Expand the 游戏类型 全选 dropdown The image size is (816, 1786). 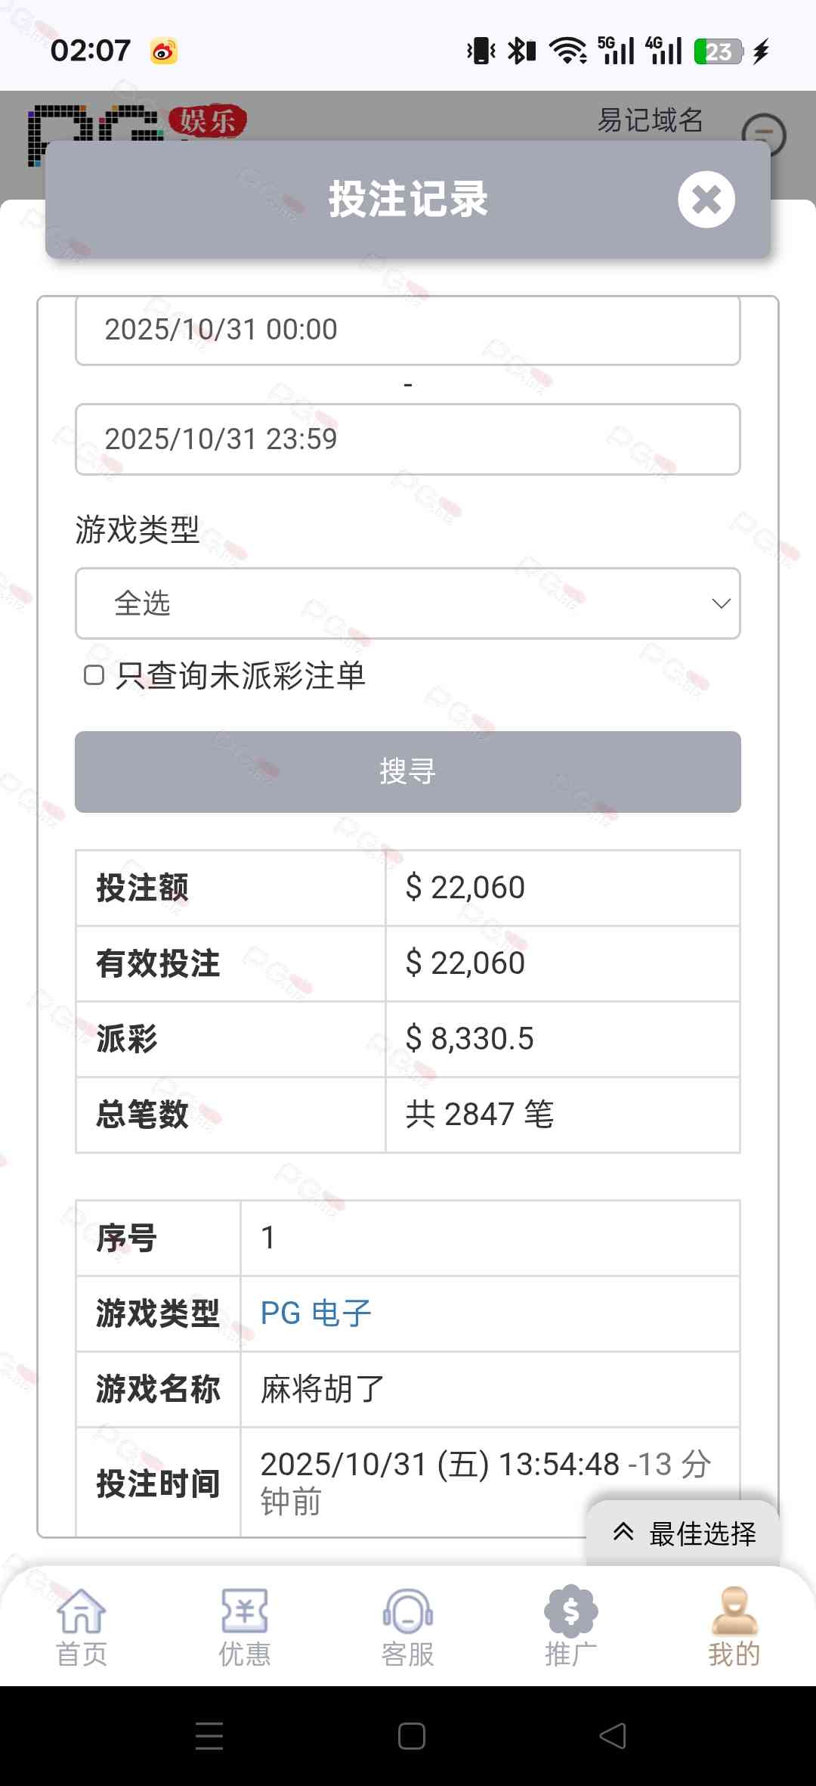click(408, 603)
